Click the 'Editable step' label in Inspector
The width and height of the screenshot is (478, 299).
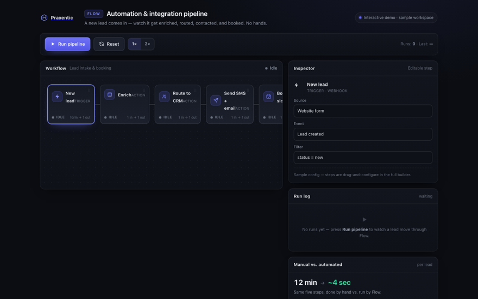point(420,68)
